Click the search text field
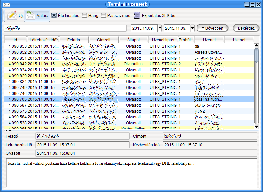The width and height of the screenshot is (263, 192). (65, 28)
